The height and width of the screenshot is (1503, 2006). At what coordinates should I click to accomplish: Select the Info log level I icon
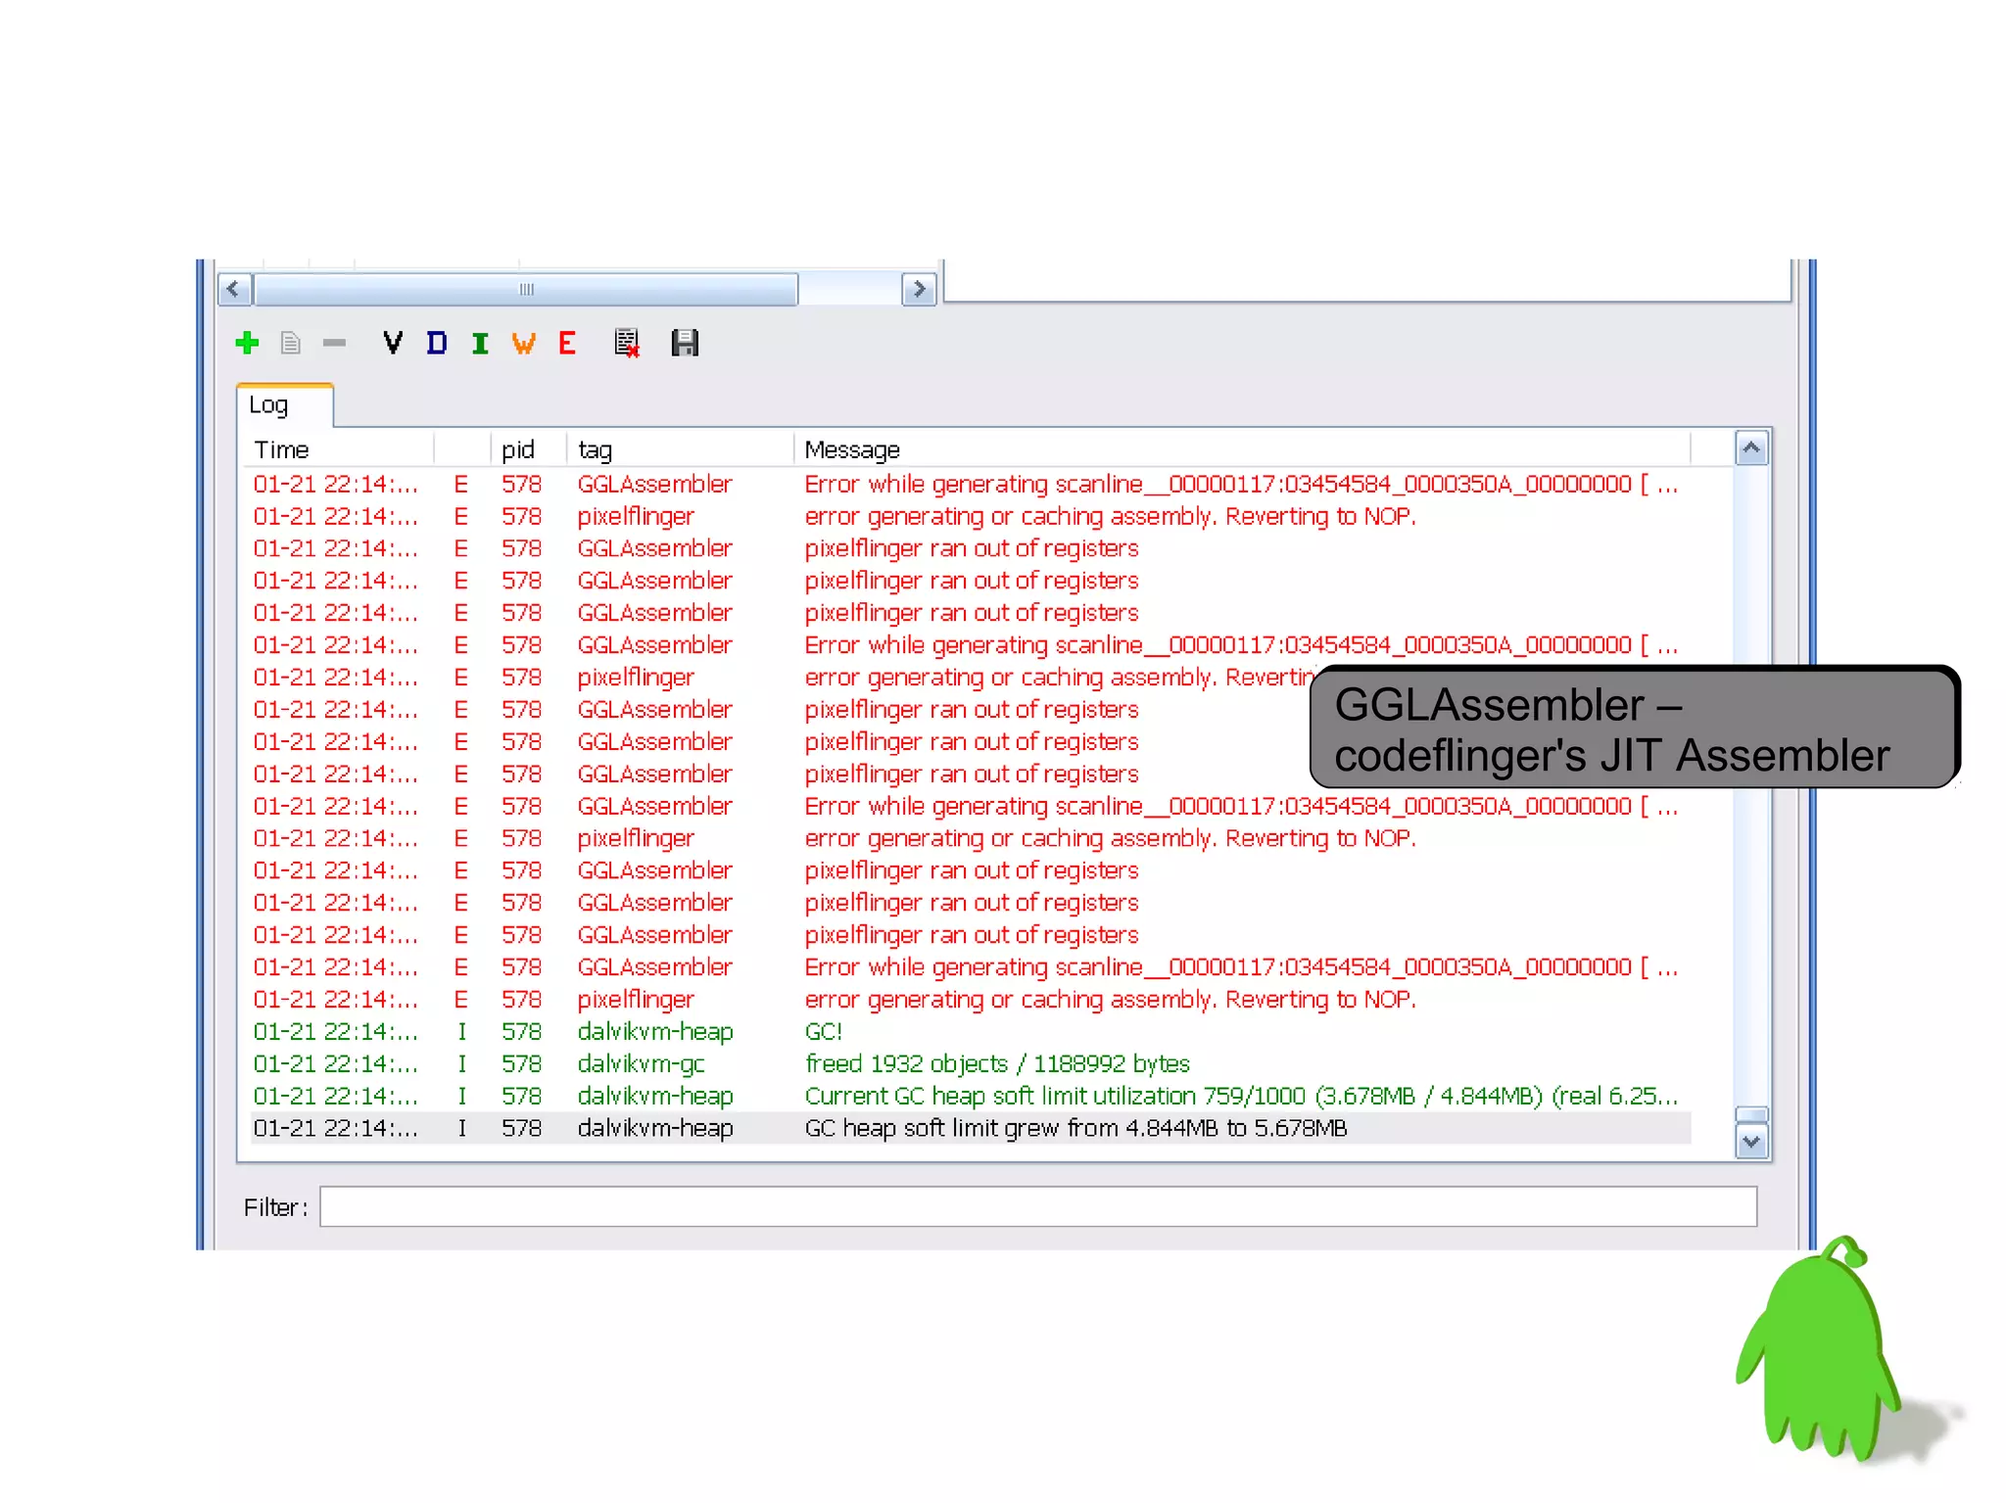click(480, 343)
